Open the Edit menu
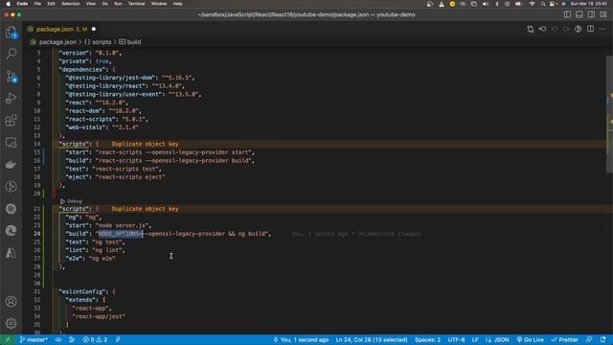Screen dimensions: 613x345 [x=51, y=4]
